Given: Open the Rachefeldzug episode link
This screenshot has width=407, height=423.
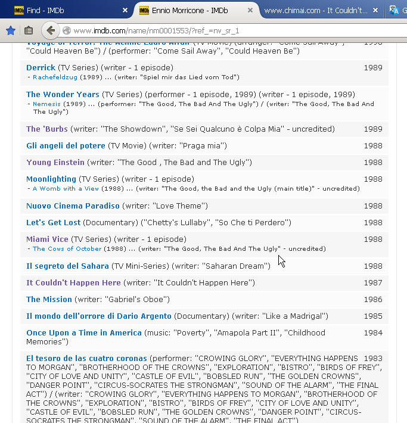Looking at the screenshot, I should pyautogui.click(x=55, y=77).
